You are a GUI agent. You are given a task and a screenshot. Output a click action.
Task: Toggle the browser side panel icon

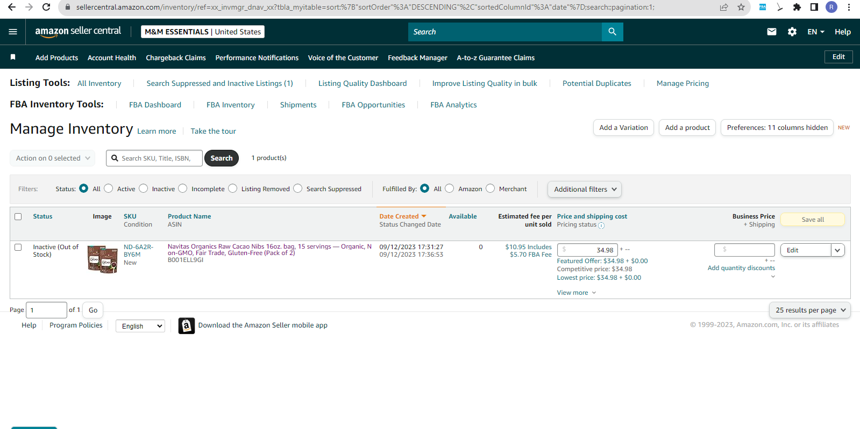tap(814, 7)
